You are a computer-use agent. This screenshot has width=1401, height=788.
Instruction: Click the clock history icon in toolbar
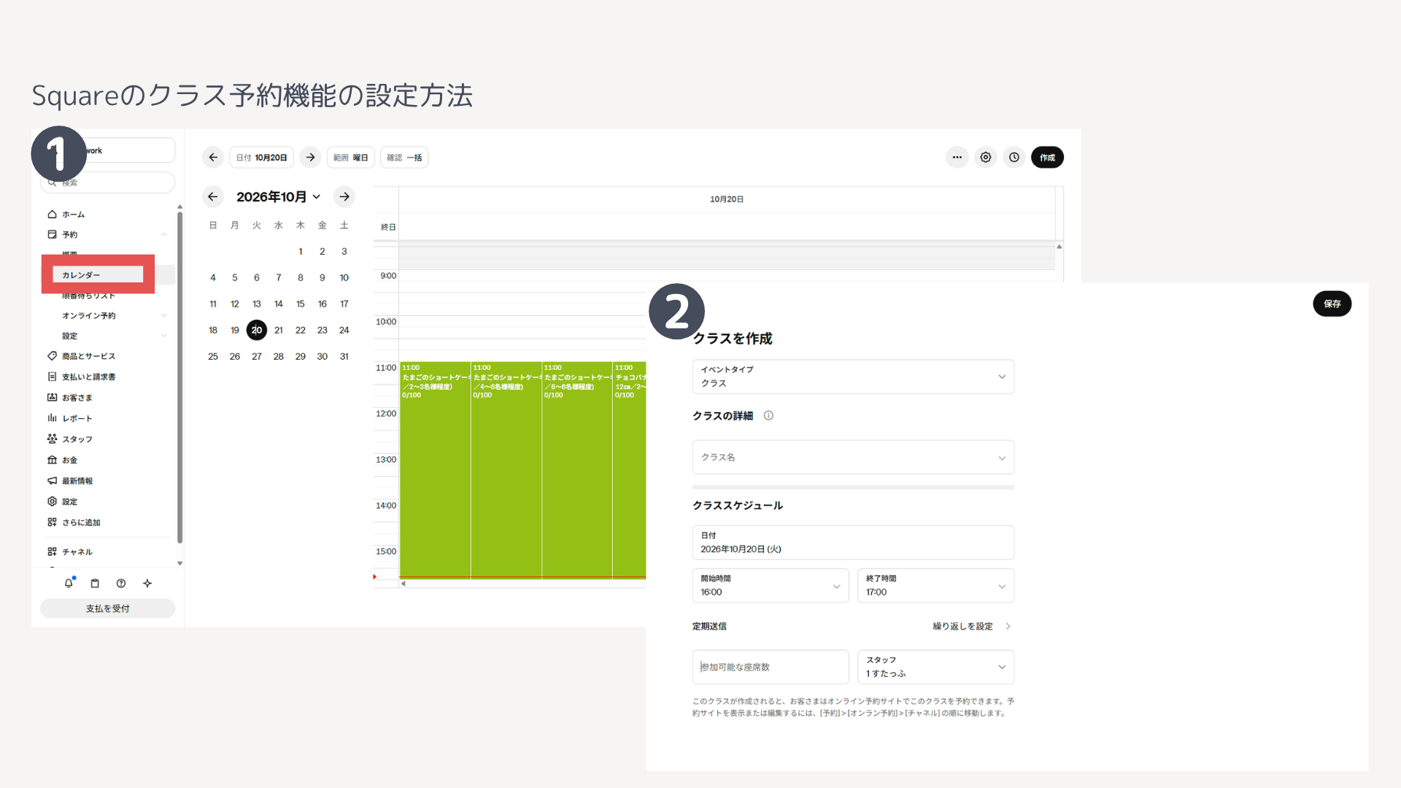1014,158
